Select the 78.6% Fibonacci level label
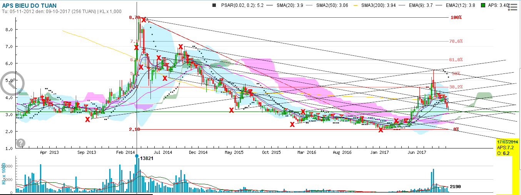 (456, 41)
